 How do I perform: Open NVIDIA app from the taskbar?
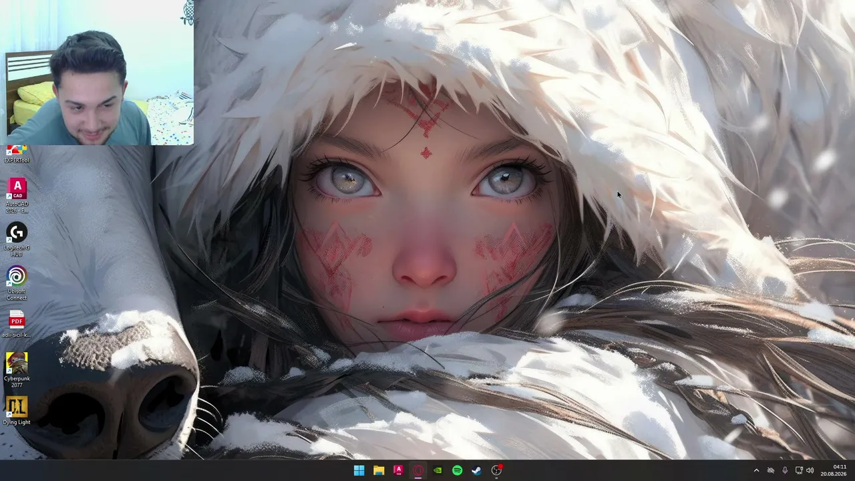click(x=438, y=470)
